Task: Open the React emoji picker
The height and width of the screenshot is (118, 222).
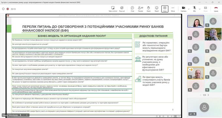Action: [157, 9]
